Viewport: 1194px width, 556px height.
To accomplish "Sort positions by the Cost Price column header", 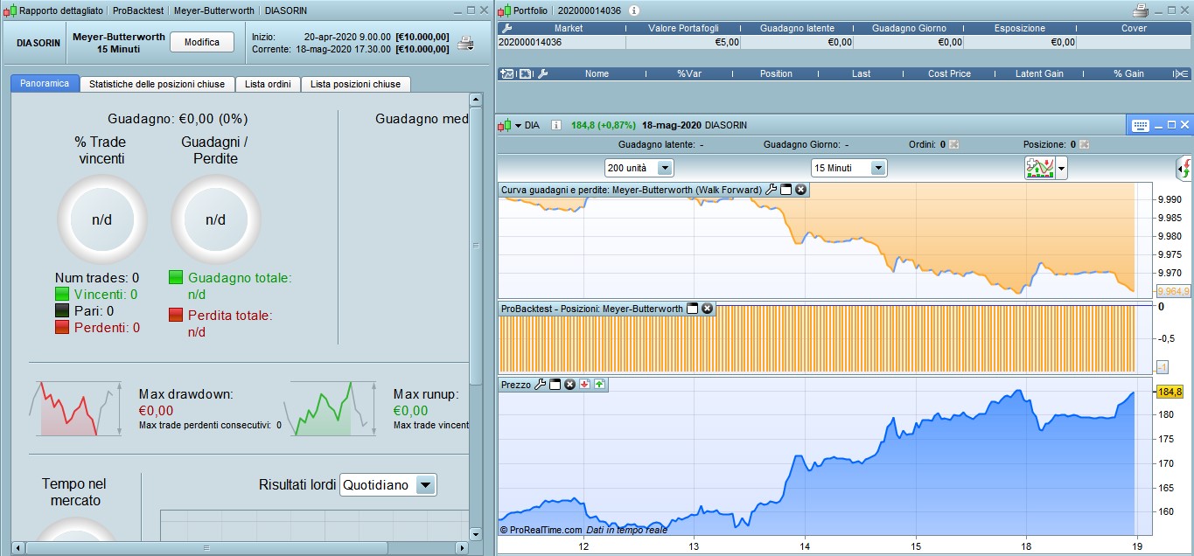I will click(949, 73).
